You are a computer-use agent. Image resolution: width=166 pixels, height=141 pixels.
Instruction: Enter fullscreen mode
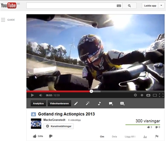tap(161, 95)
